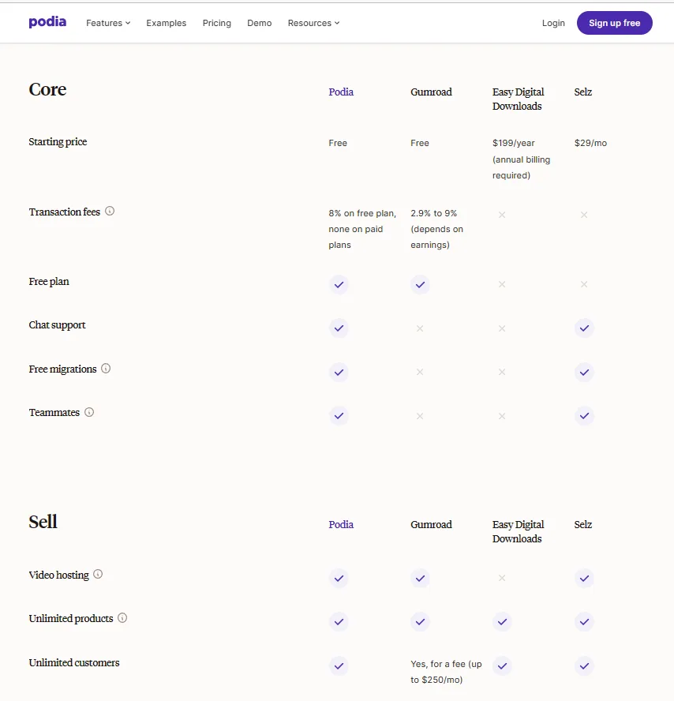This screenshot has height=701, width=674.
Task: Click Gumroad's Video hosting checkmark
Action: [x=420, y=578]
